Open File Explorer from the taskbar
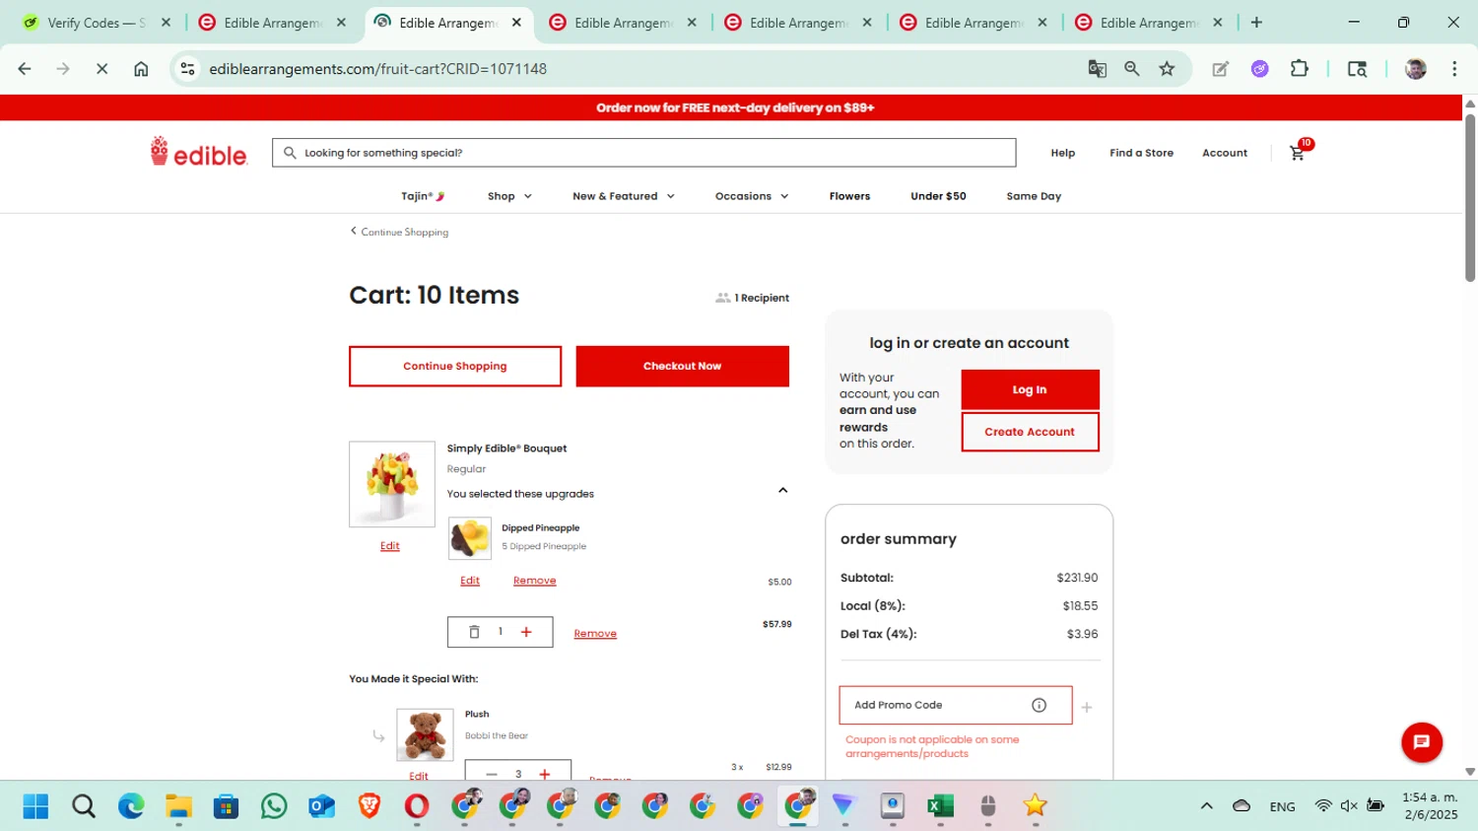Screen dimensions: 1478x831 [x=178, y=806]
